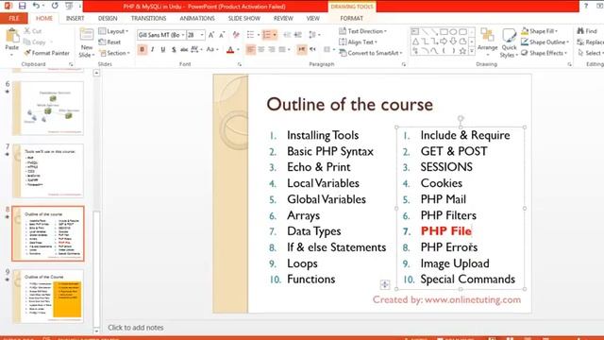Toggle Center paragraph alignment
604x340 pixels.
pos(261,49)
